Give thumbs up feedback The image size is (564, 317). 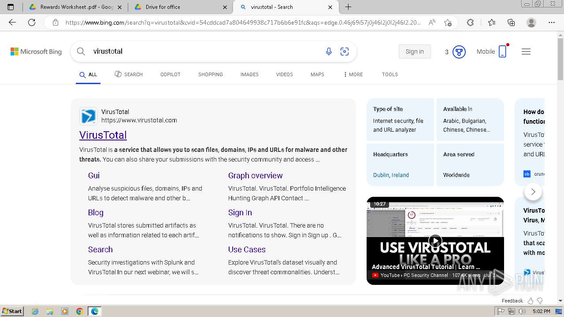point(531,301)
